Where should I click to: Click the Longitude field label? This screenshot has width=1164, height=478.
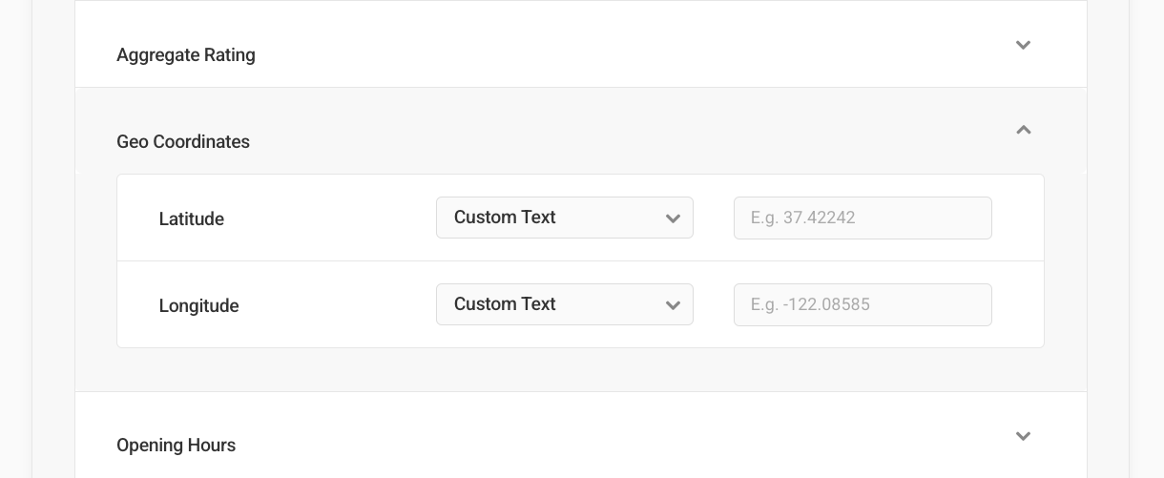coord(198,306)
